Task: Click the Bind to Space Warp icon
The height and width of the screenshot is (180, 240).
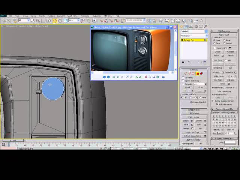Action: [x=15, y=21]
